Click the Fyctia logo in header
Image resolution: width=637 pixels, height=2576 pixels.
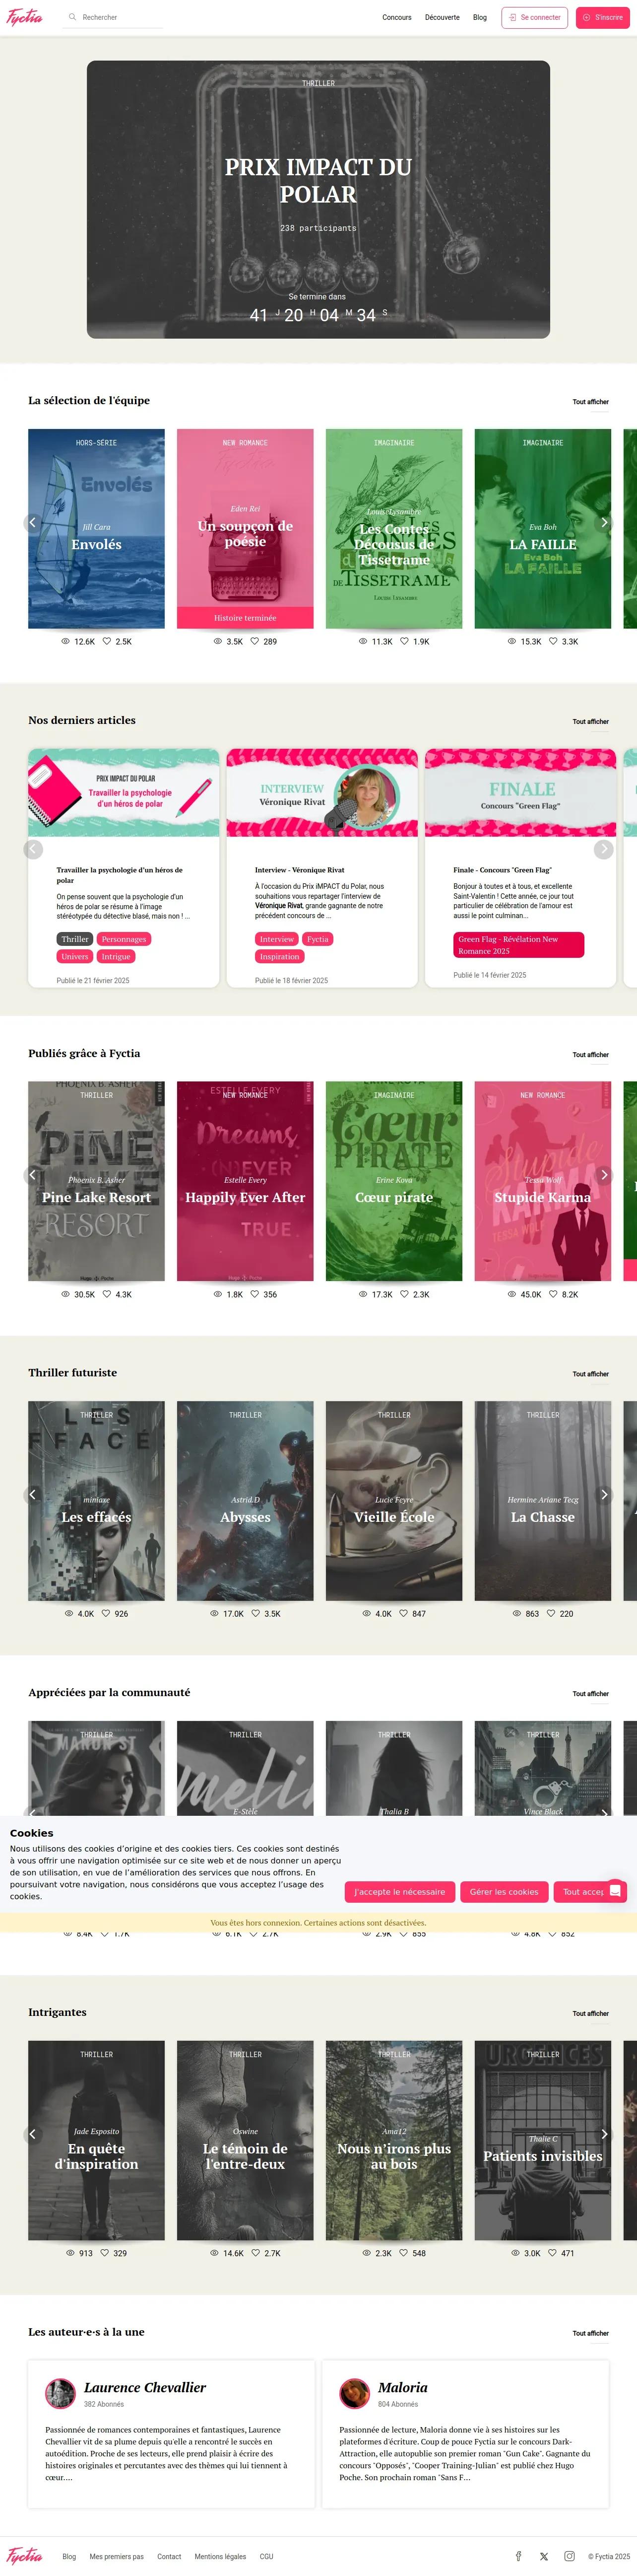[x=25, y=17]
